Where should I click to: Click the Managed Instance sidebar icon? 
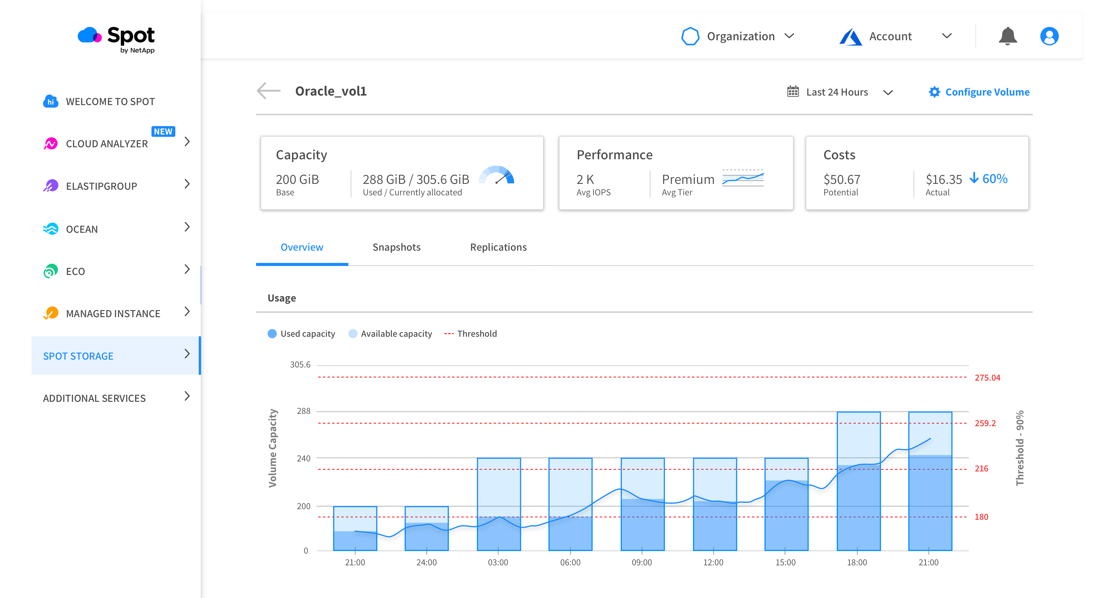(x=51, y=313)
